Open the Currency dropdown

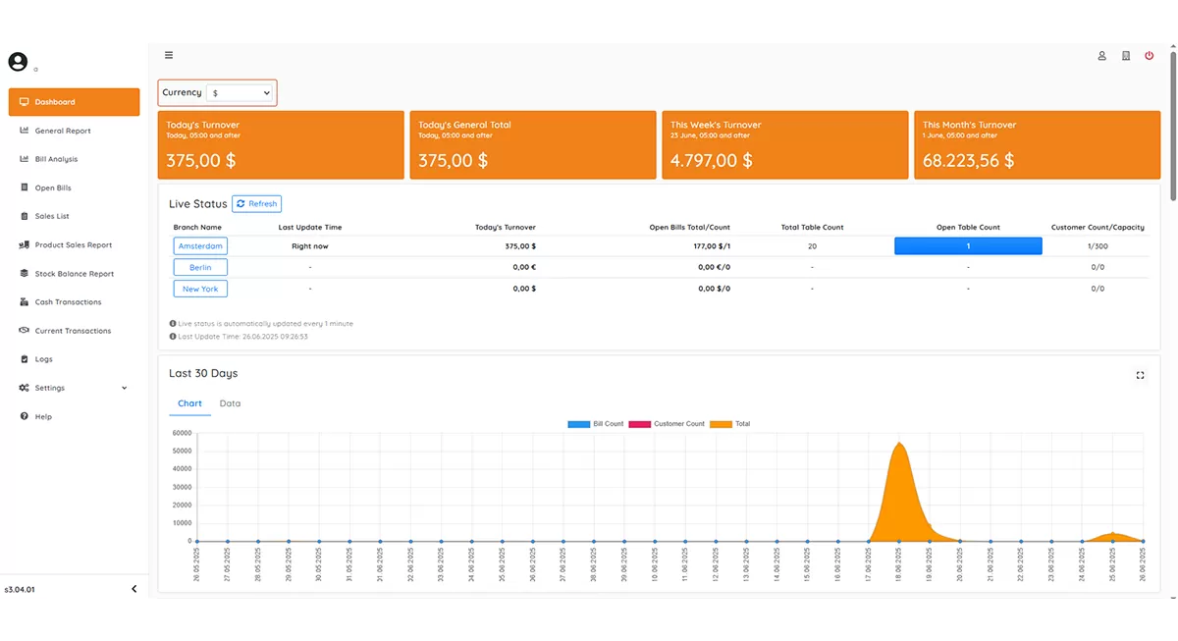click(x=241, y=92)
